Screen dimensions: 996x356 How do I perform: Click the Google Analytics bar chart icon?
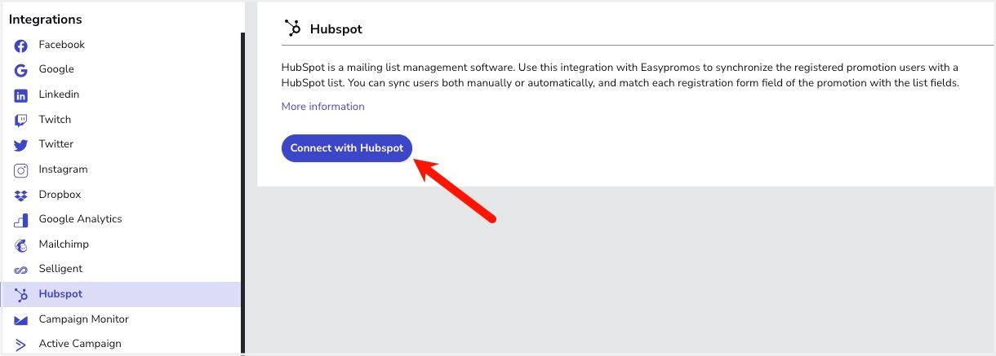click(x=21, y=220)
